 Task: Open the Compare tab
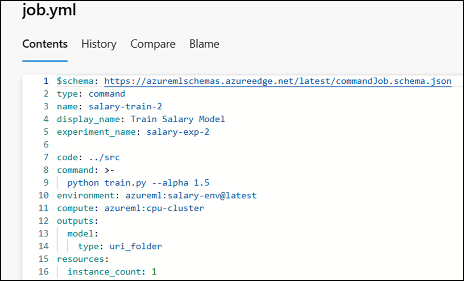point(153,44)
